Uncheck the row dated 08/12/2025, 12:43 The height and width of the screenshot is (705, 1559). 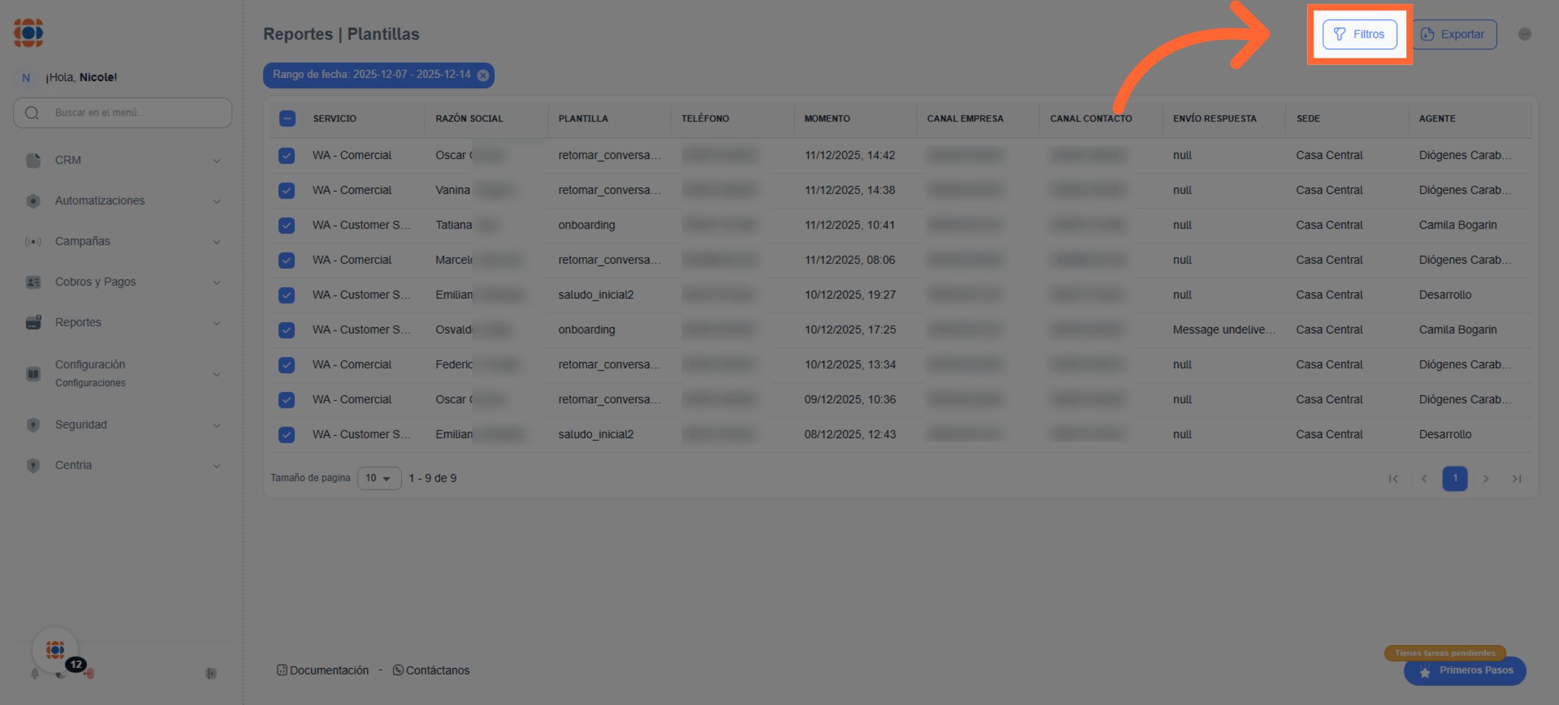[286, 435]
